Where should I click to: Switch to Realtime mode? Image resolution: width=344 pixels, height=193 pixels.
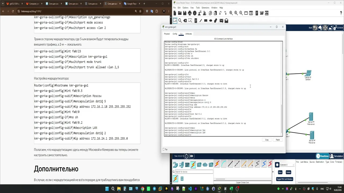[322, 156]
